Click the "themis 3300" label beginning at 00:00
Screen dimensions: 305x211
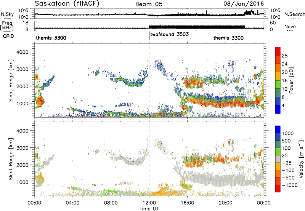pyautogui.click(x=51, y=38)
